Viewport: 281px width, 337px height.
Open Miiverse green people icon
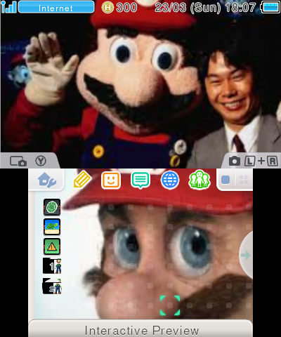click(200, 180)
